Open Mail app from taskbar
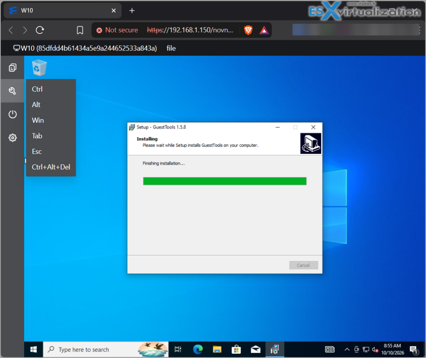The image size is (426, 358). coord(255,349)
